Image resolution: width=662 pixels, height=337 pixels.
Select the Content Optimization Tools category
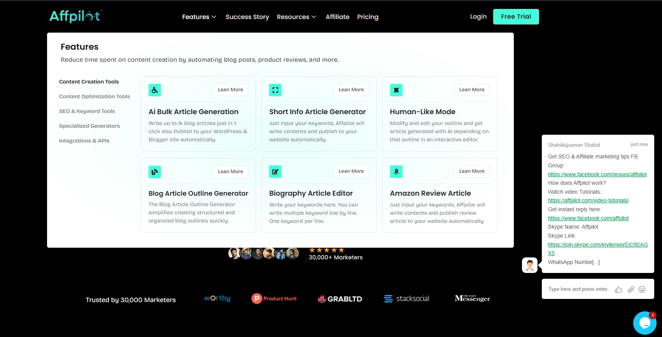coord(95,96)
